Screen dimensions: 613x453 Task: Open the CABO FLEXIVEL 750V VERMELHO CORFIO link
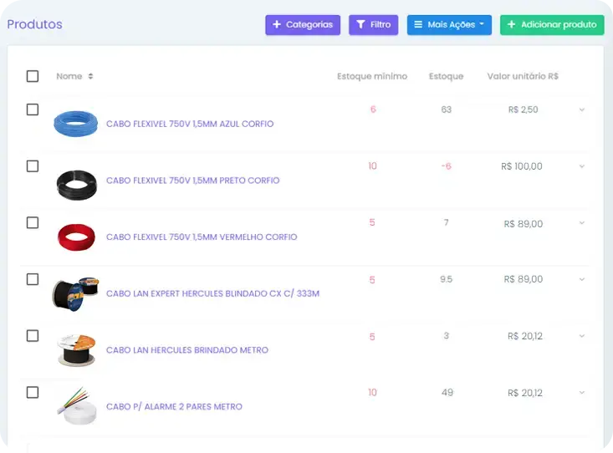point(202,237)
